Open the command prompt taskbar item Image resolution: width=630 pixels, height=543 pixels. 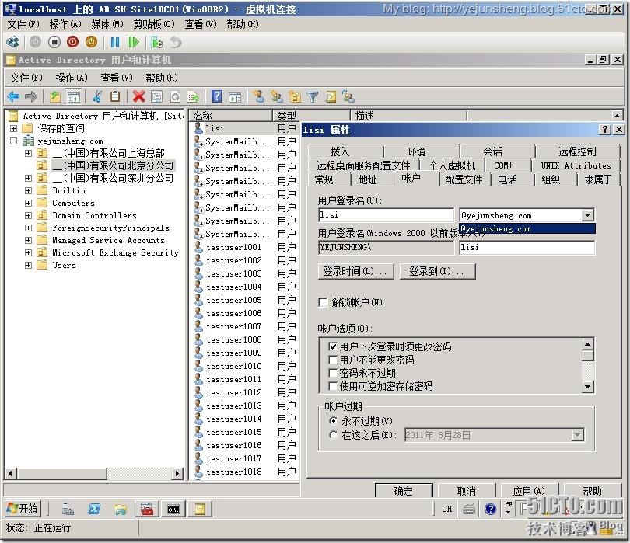(173, 509)
